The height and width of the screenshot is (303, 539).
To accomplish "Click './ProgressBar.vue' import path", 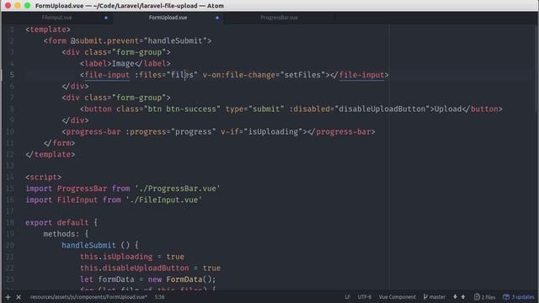I will coord(178,189).
